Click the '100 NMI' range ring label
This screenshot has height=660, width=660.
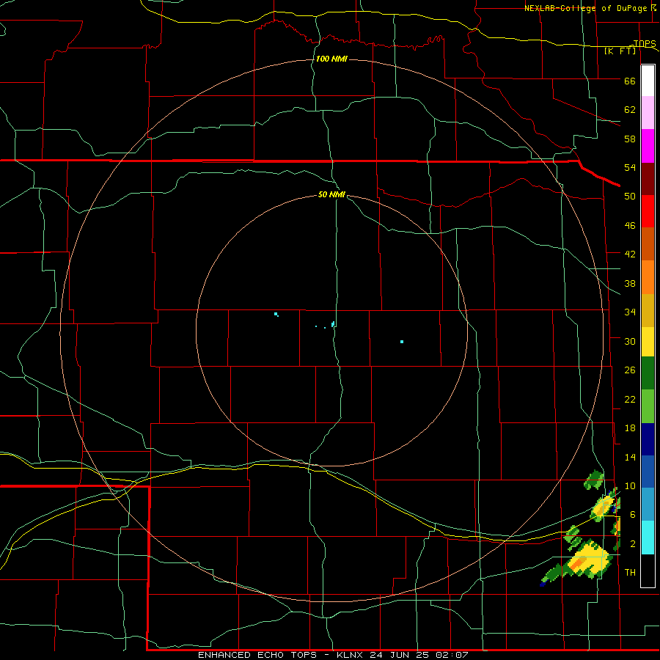click(x=331, y=59)
